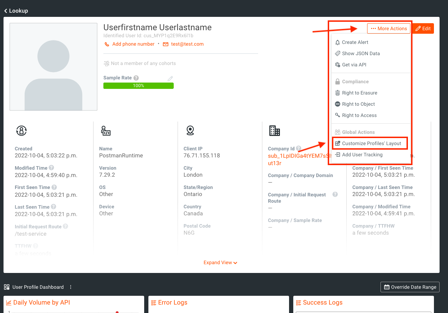Click the Add phone number link
The image size is (448, 313).
point(133,44)
